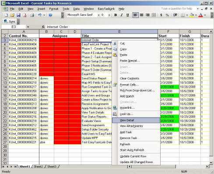Click the Sync toolbar button
This screenshot has height=174, width=214.
click(x=10, y=21)
